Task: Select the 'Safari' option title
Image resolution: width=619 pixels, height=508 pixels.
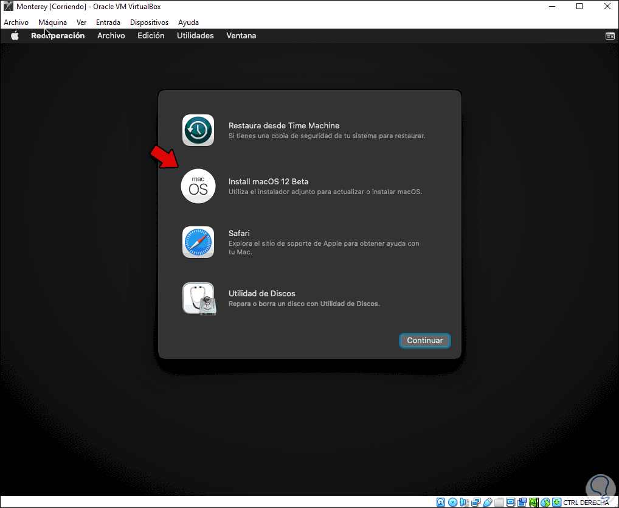Action: (239, 233)
